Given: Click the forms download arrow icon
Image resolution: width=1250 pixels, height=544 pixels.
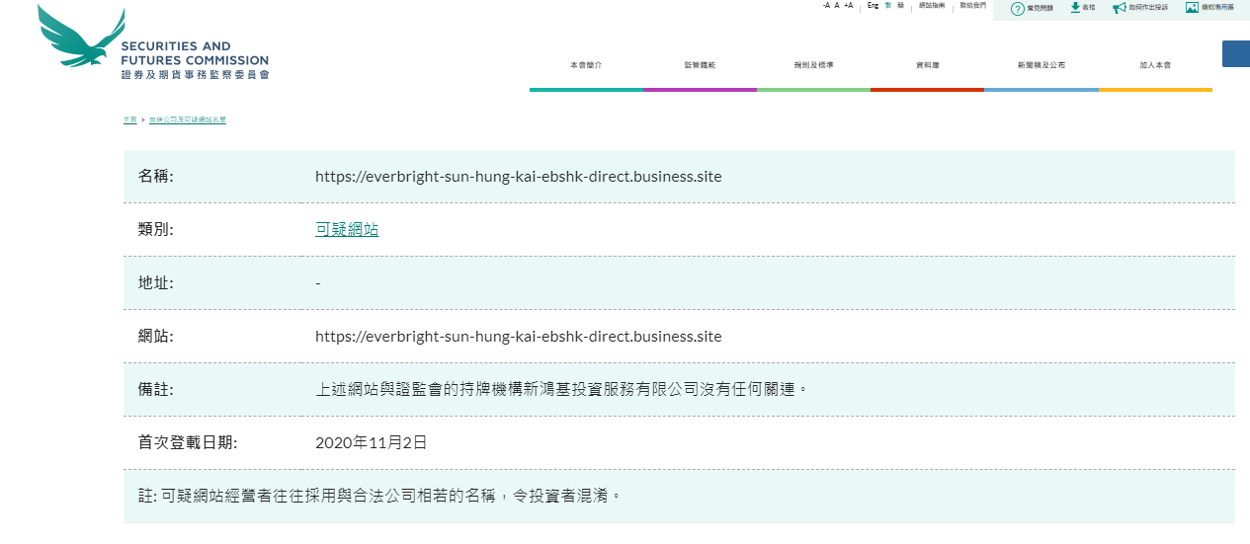Looking at the screenshot, I should pyautogui.click(x=1075, y=7).
